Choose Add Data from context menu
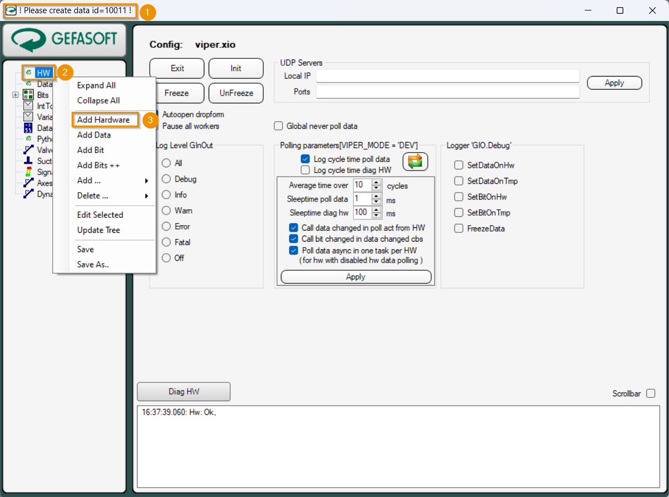This screenshot has width=669, height=497. click(94, 135)
